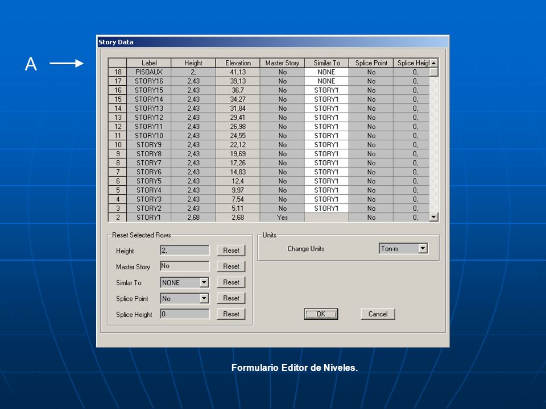This screenshot has width=546, height=409.
Task: Reset the Master Story value
Action: 231,266
